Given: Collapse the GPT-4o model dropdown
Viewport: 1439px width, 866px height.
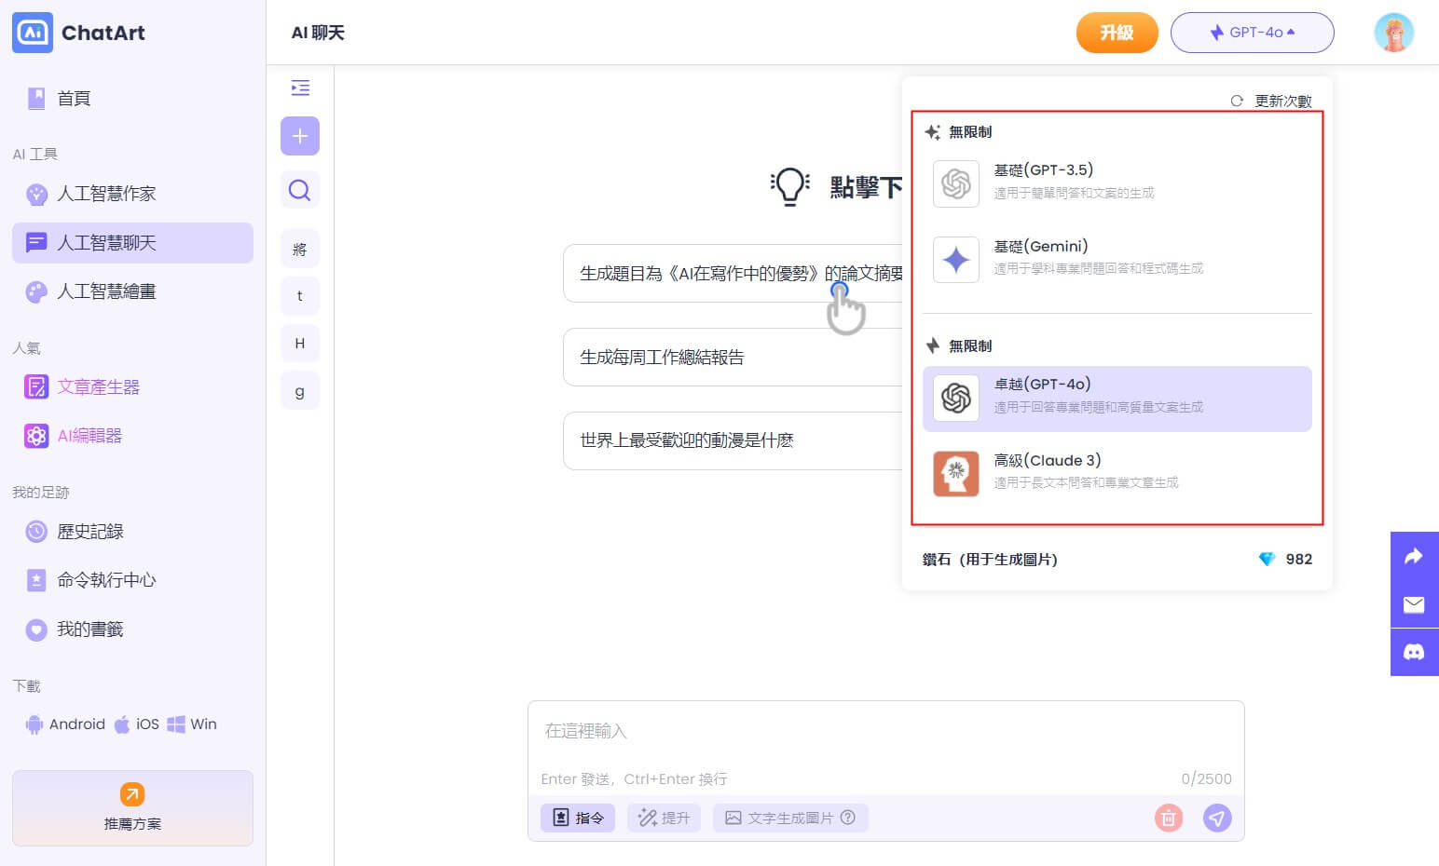Looking at the screenshot, I should point(1252,33).
